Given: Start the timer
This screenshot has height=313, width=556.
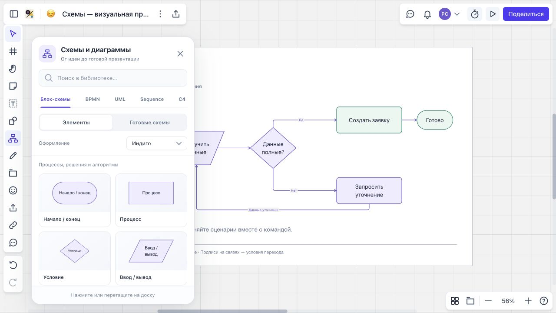Looking at the screenshot, I should click(475, 14).
